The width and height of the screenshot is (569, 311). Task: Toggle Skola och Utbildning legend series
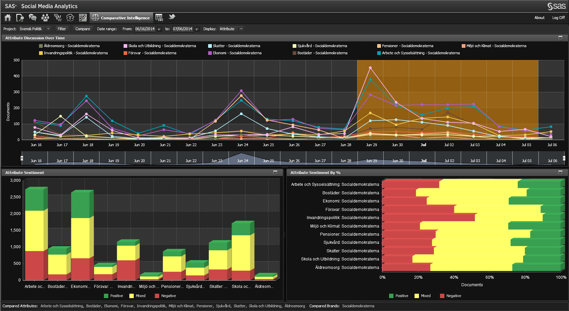click(x=160, y=46)
